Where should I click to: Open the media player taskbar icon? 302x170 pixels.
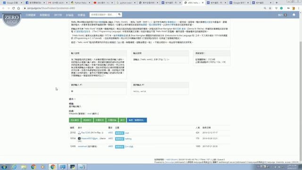(43, 167)
